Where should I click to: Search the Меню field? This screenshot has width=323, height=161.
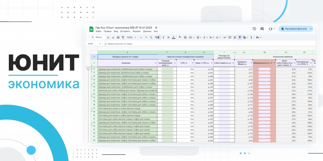(x=97, y=37)
